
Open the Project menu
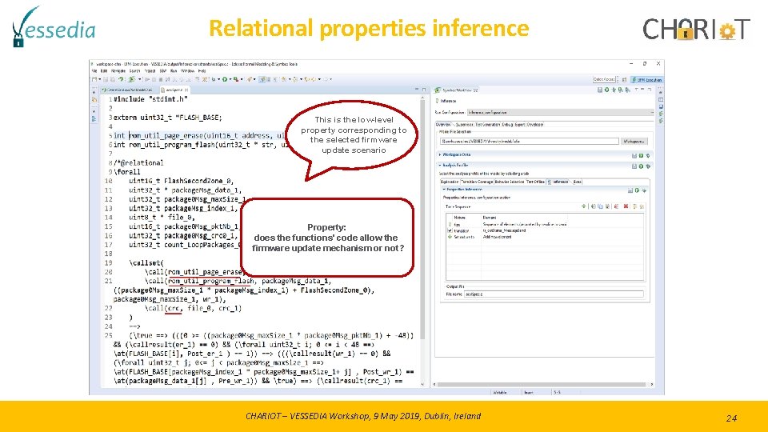150,71
